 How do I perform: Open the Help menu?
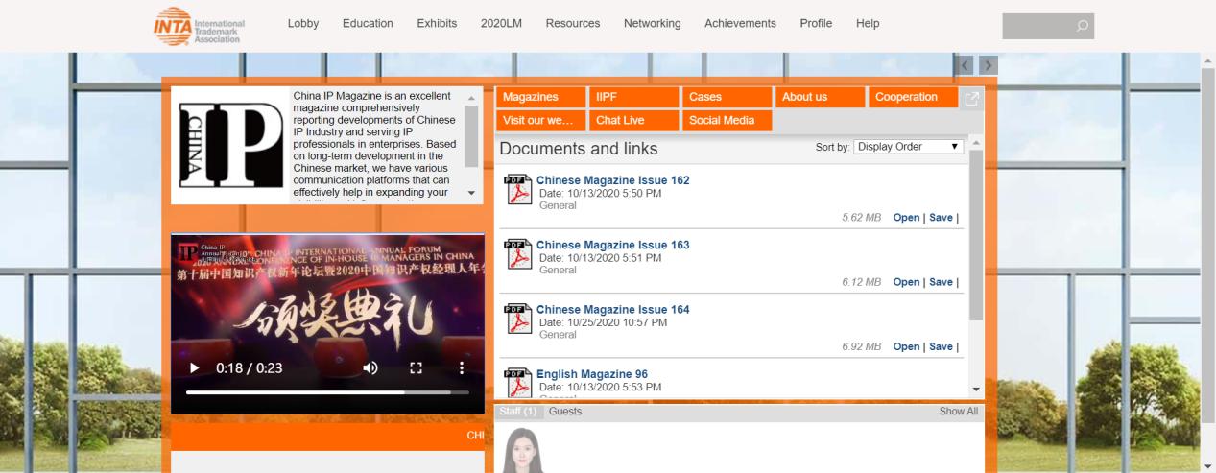click(868, 23)
